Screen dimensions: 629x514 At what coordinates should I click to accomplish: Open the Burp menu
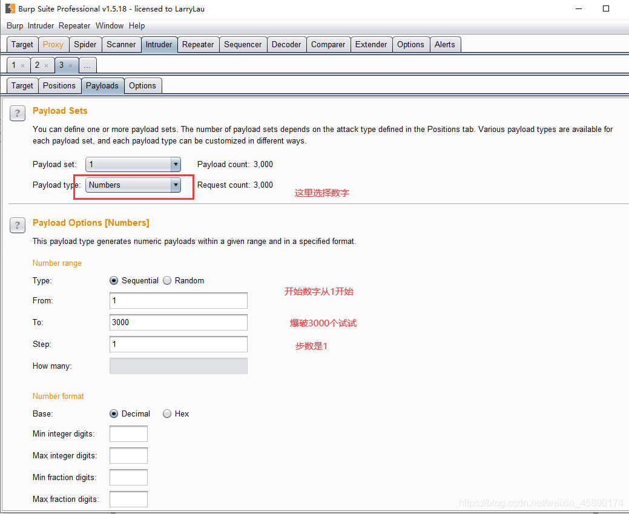(x=15, y=25)
